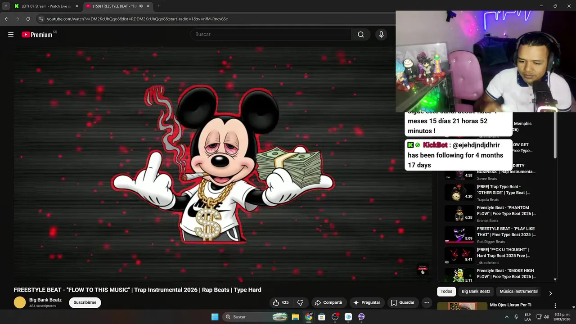
Task: Open clock and calendar at 8:25 p. m.
Action: pos(562,317)
